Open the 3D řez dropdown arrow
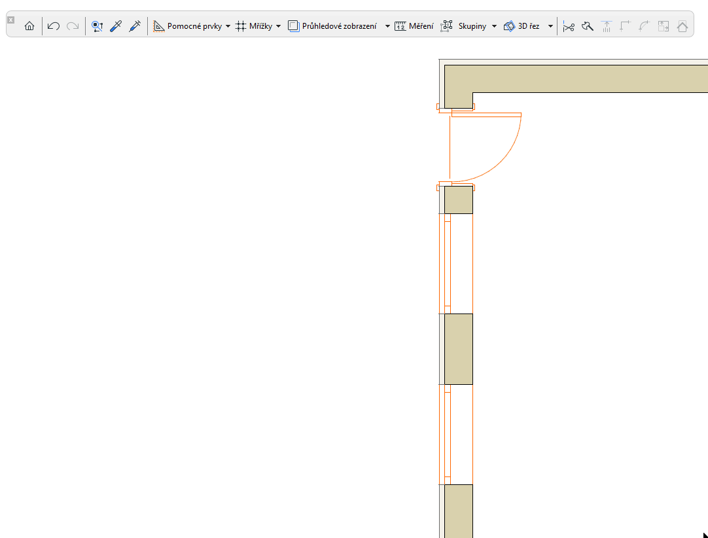This screenshot has height=538, width=708. 550,26
